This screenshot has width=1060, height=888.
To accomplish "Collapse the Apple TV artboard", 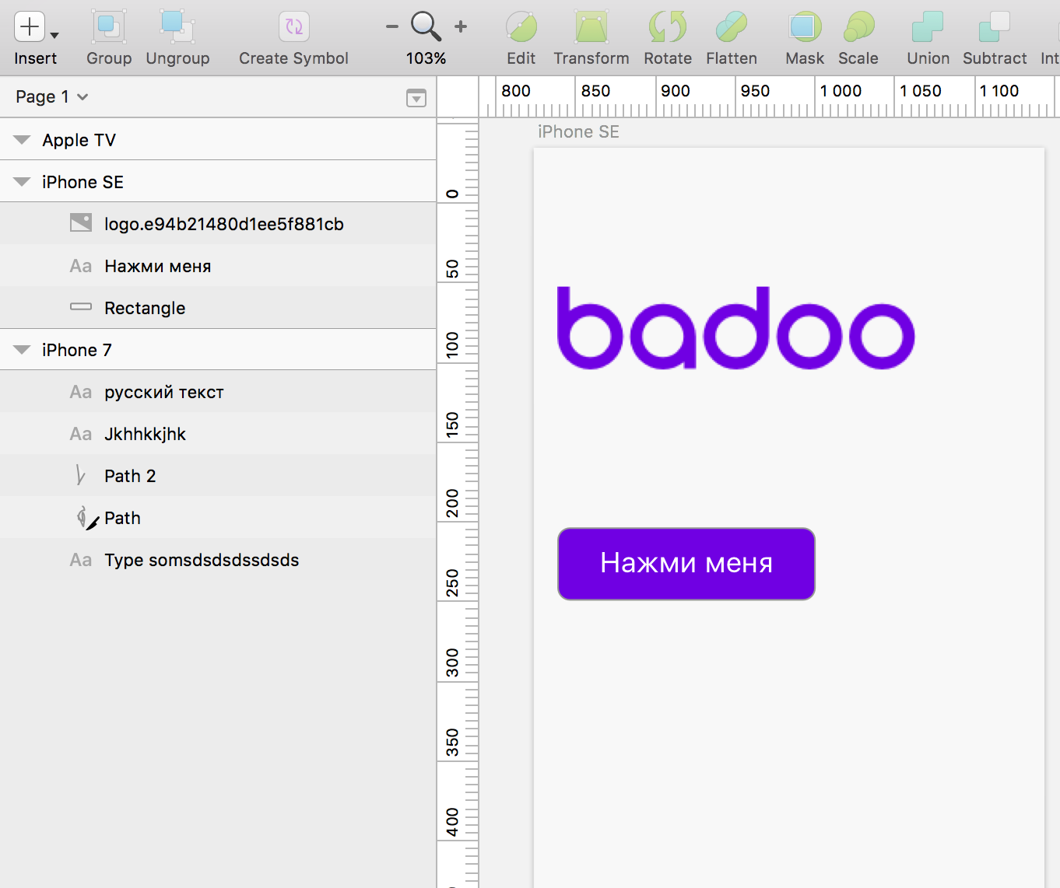I will click(x=22, y=140).
